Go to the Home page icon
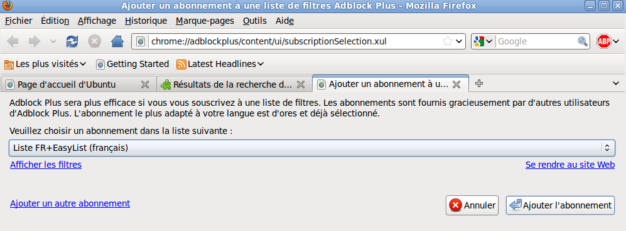 (117, 41)
